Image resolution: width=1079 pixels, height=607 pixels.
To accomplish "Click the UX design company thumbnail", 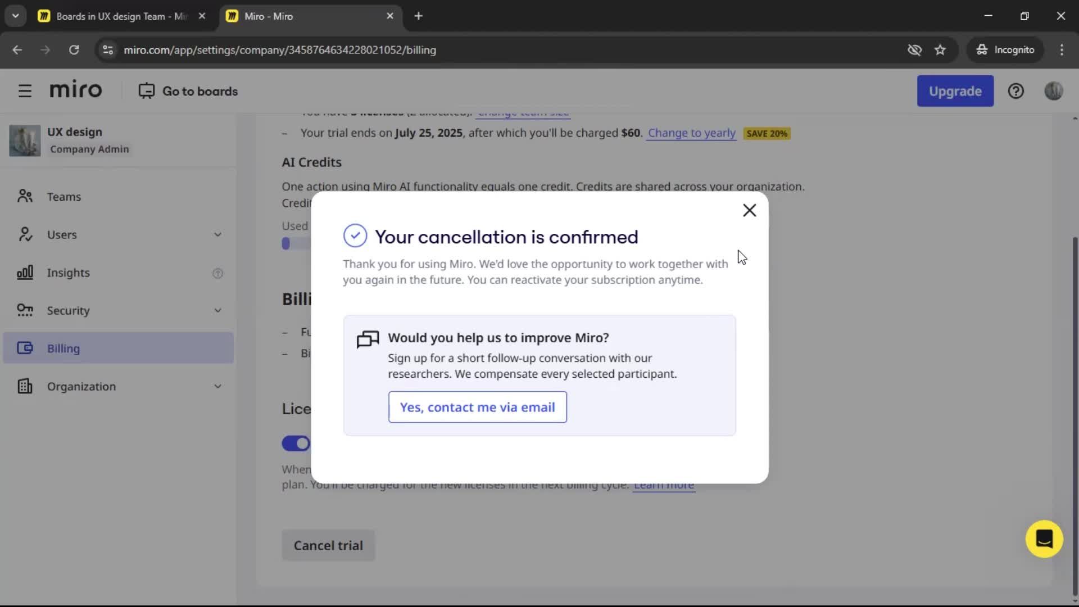I will [25, 141].
